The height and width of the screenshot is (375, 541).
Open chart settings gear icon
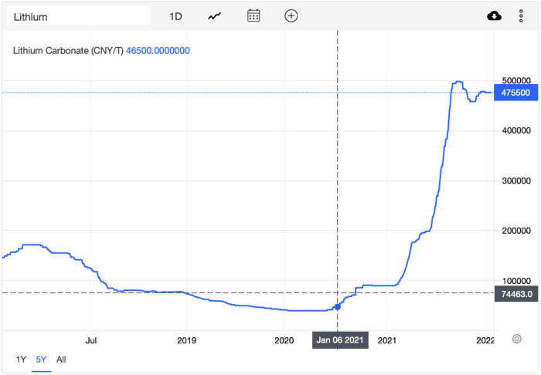point(516,339)
